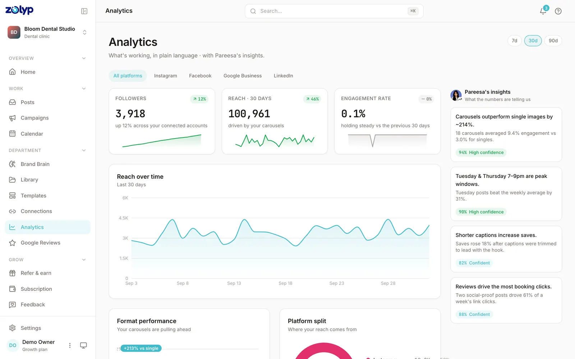Click the monitor display icon beside Demo Owner
The image size is (575, 359).
pyautogui.click(x=83, y=345)
